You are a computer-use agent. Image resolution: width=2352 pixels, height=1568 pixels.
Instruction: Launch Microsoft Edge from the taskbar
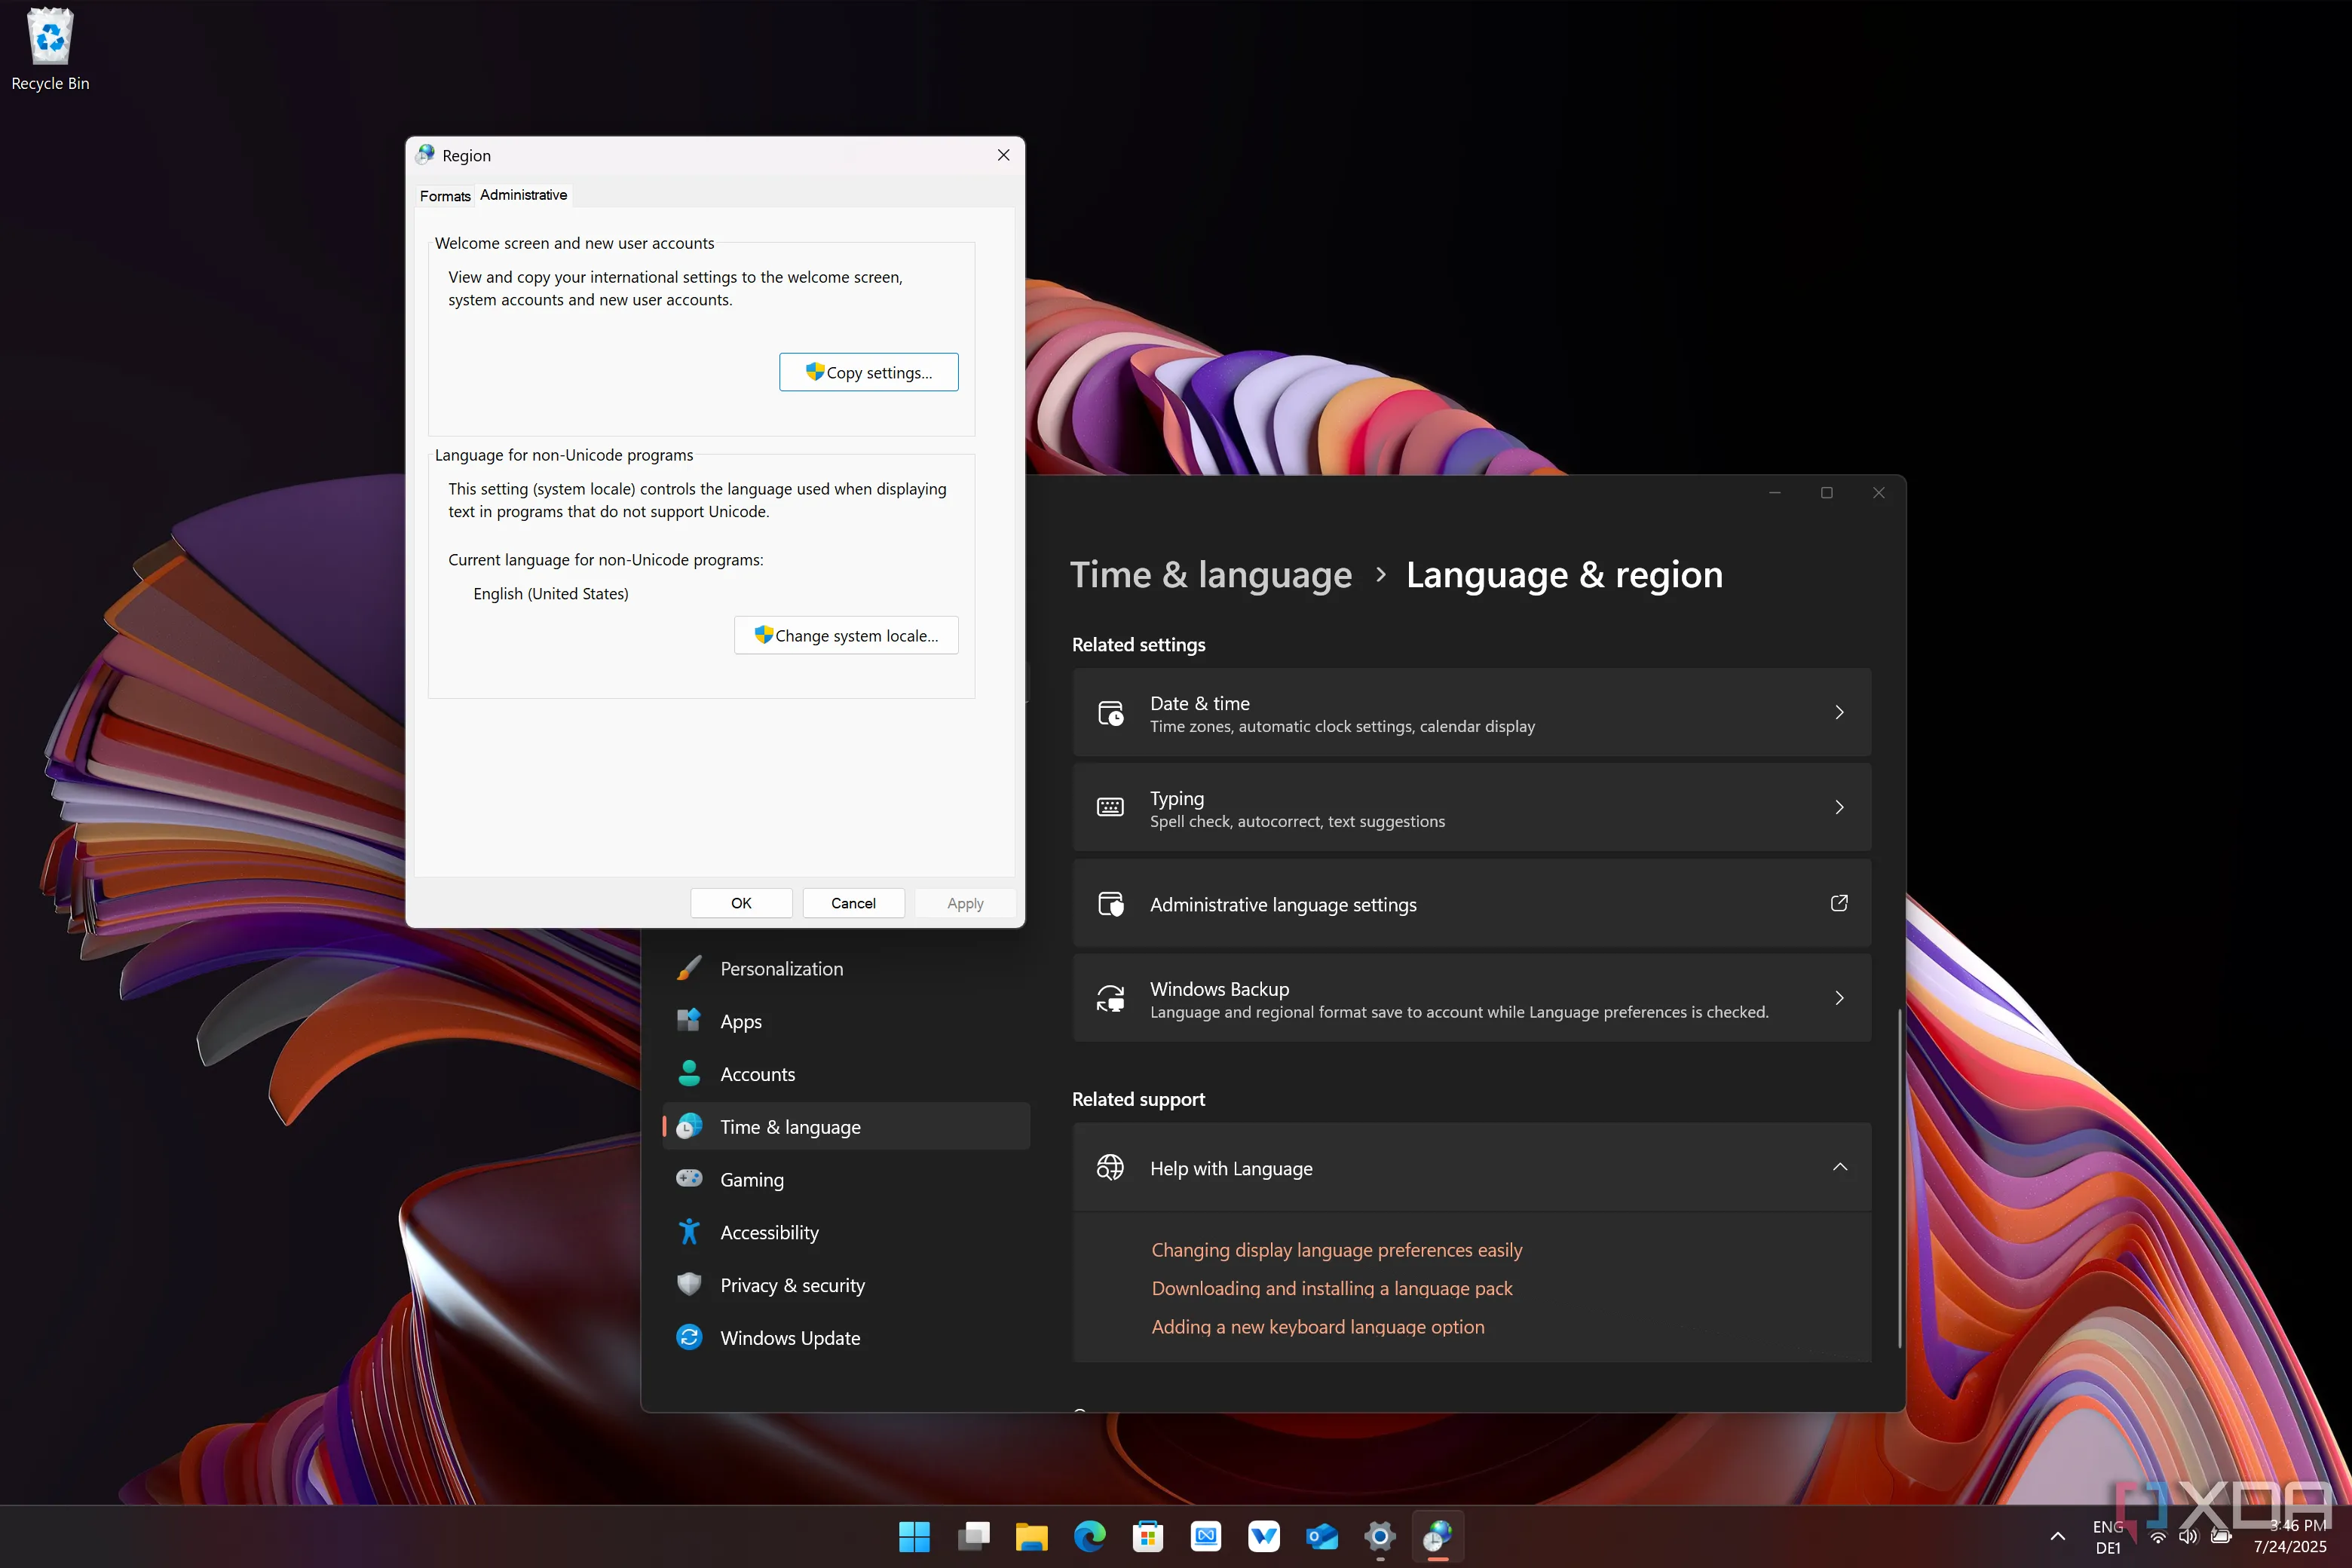point(1090,1537)
